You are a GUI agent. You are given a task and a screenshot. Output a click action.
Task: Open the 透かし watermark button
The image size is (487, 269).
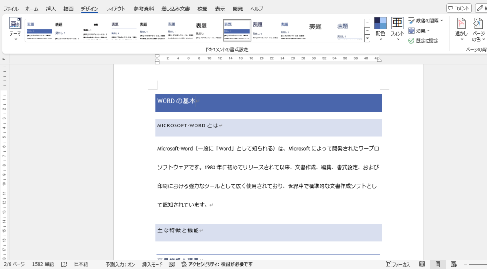point(461,29)
